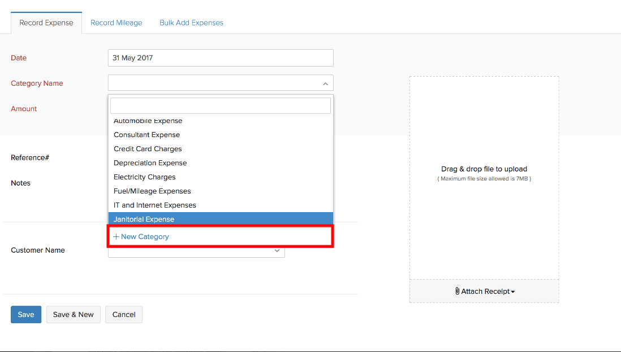
Task: Switch to the Record Mileage tab
Action: point(117,23)
